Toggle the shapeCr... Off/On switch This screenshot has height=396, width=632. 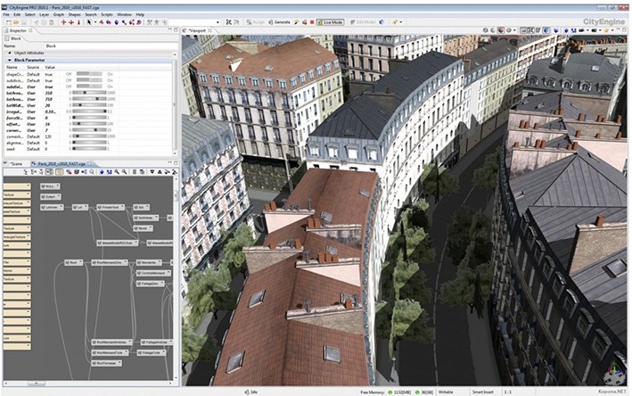(88, 73)
